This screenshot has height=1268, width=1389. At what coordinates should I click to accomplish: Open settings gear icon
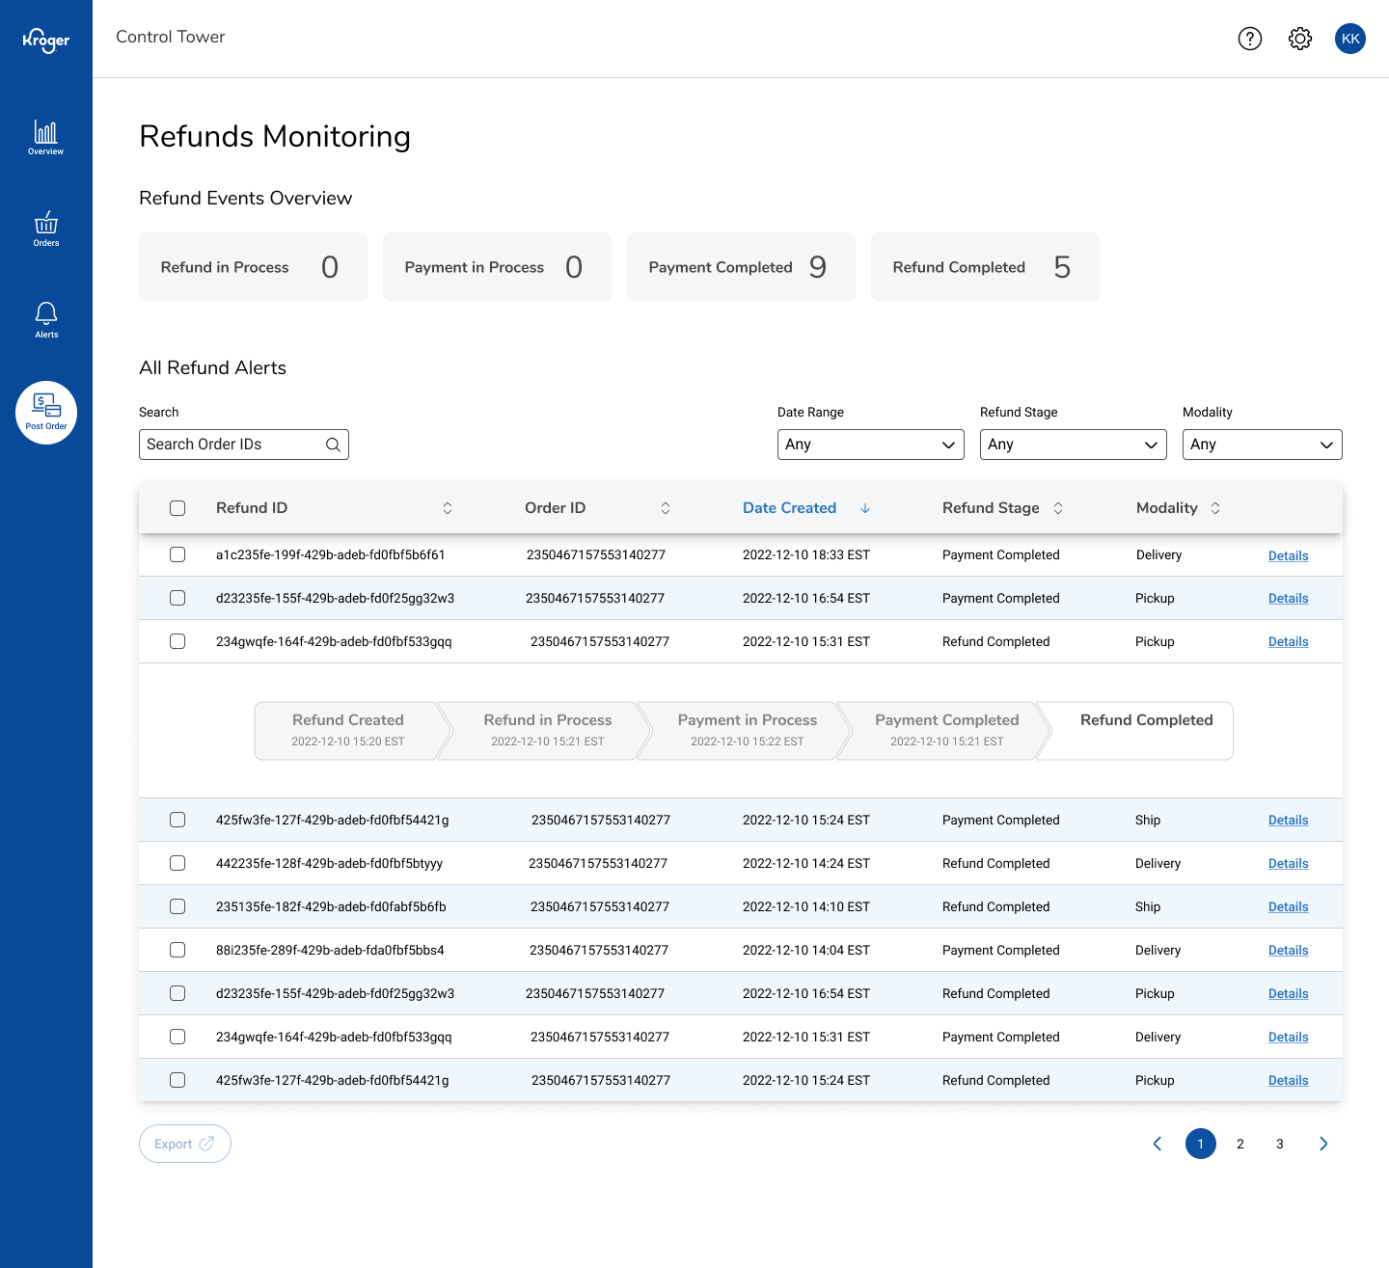pos(1299,39)
